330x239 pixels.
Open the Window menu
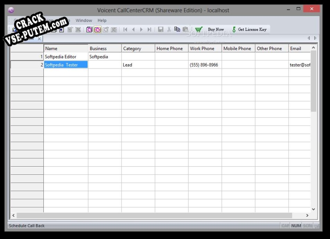coord(84,20)
